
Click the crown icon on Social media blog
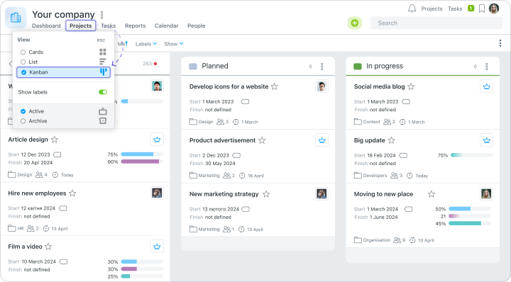[487, 86]
